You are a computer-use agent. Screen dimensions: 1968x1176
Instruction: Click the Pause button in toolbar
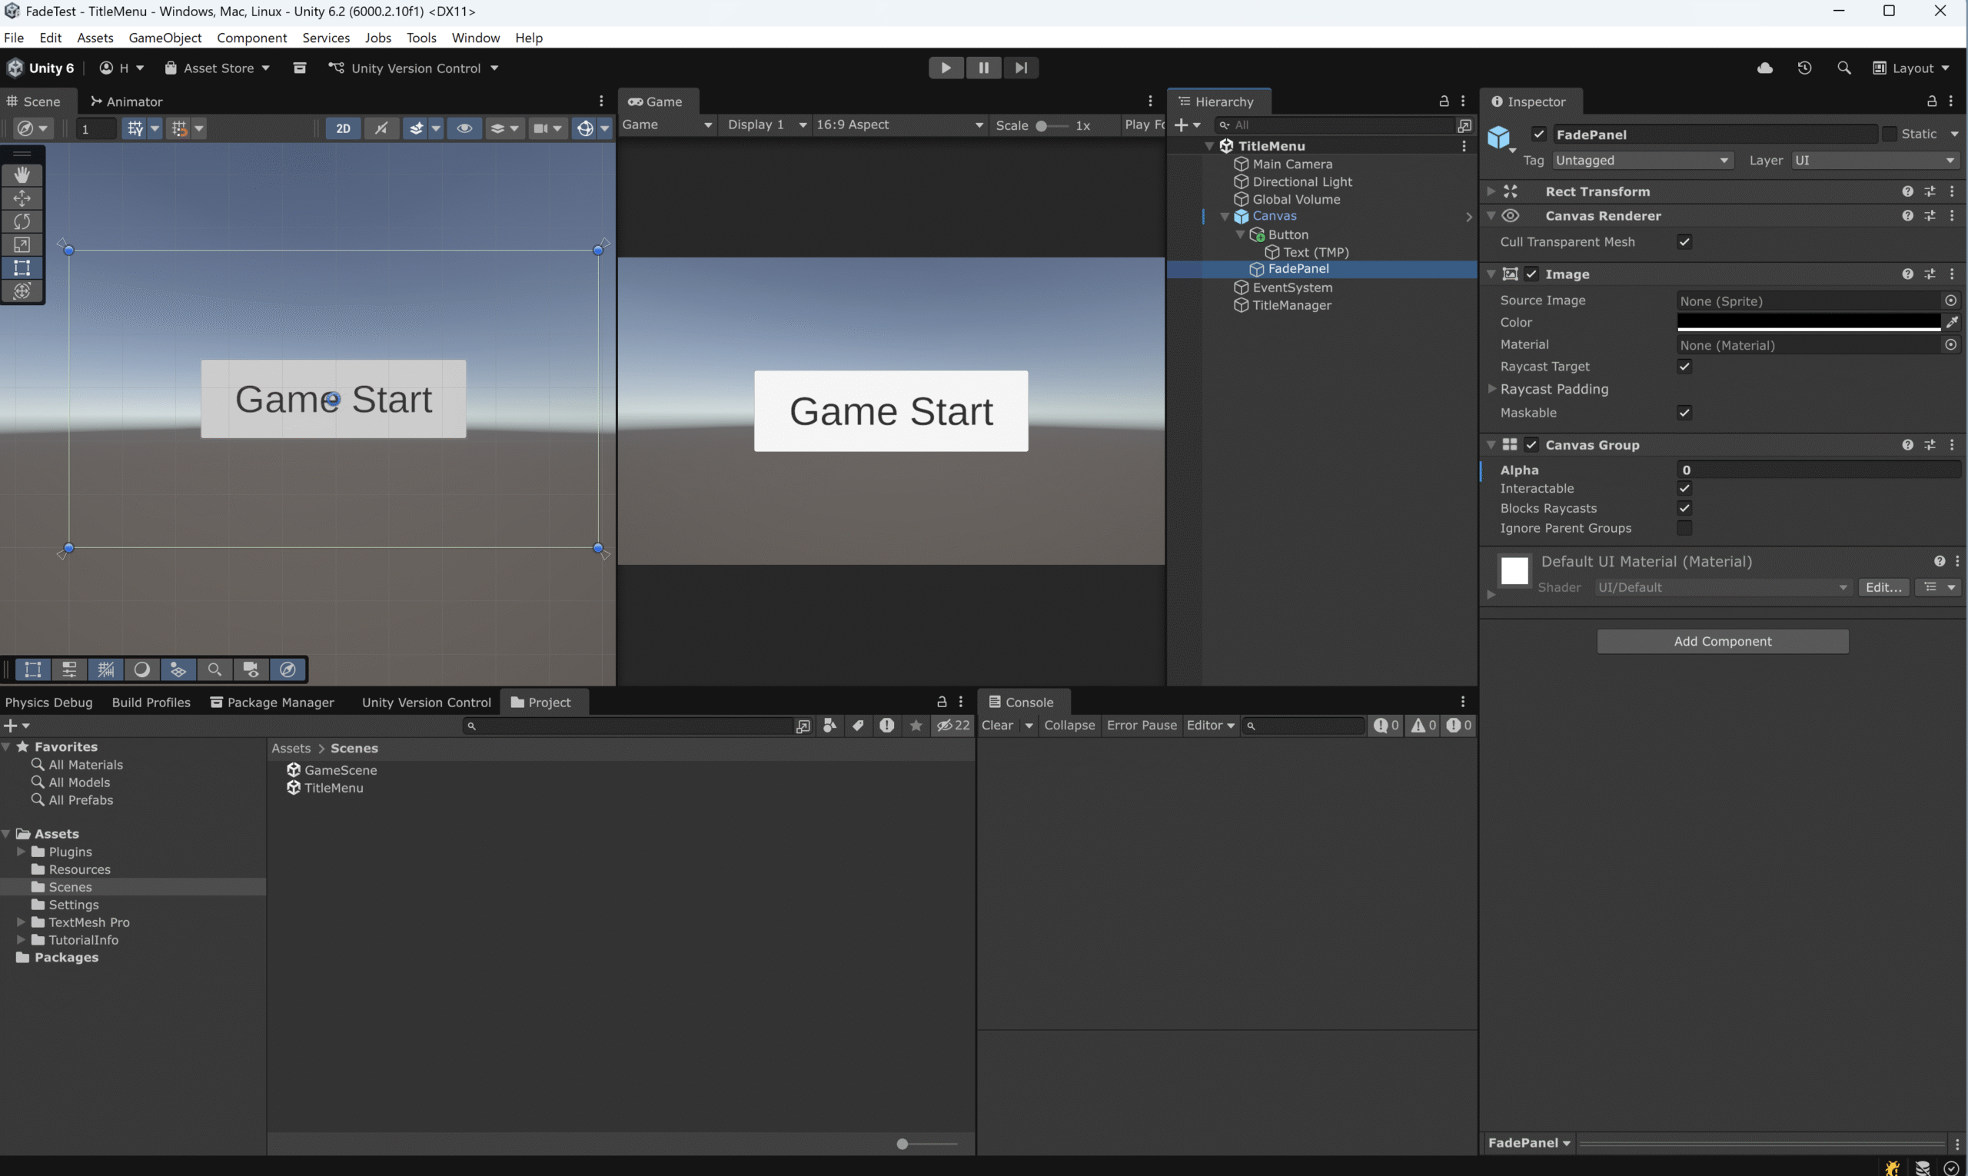click(x=982, y=68)
